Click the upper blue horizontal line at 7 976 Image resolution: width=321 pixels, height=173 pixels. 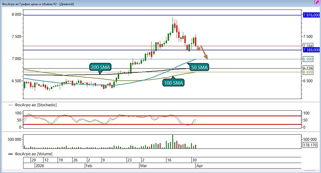coord(162,15)
